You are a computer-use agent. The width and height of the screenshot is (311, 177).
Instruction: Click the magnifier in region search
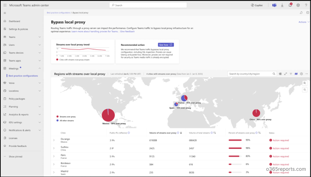(x=274, y=74)
